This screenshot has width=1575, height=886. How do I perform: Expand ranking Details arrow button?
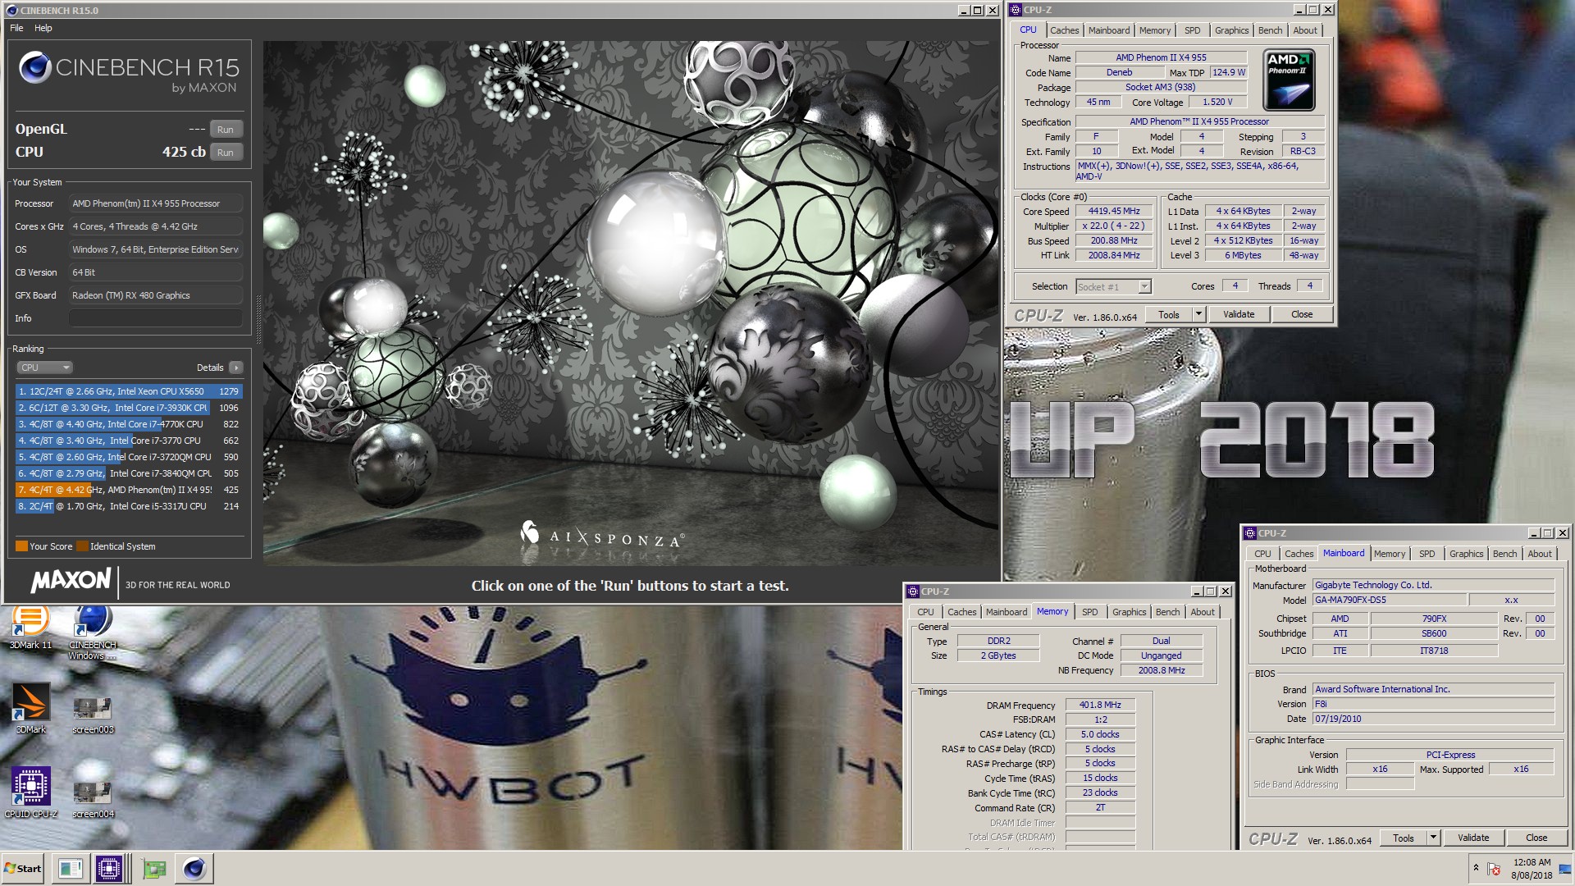tap(236, 368)
